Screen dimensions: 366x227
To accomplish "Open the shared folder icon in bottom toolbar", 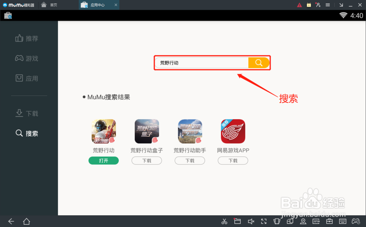I will [238, 221].
